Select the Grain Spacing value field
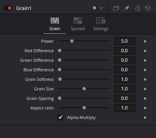Viewport: 156px width, 138px height. point(125,98)
